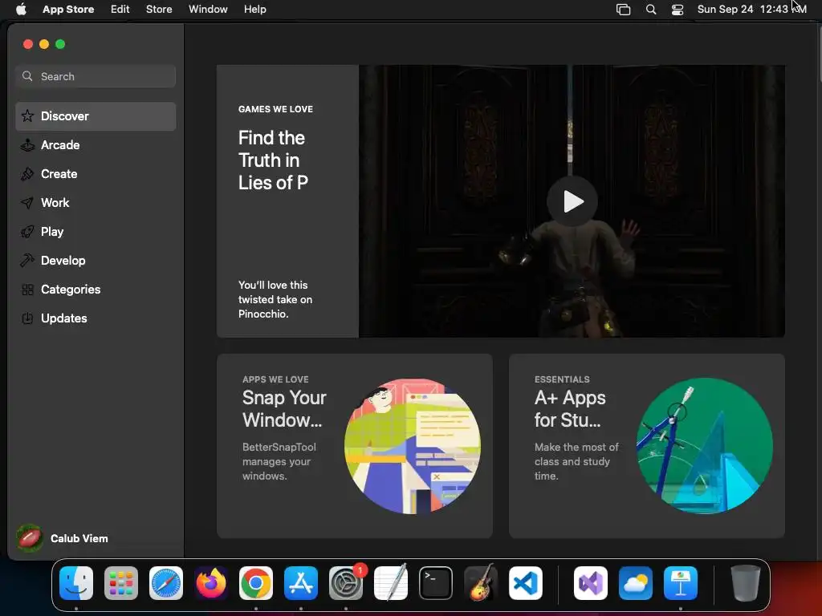This screenshot has height=616, width=822.
Task: Click the ESSENTIALS label
Action: coord(562,379)
